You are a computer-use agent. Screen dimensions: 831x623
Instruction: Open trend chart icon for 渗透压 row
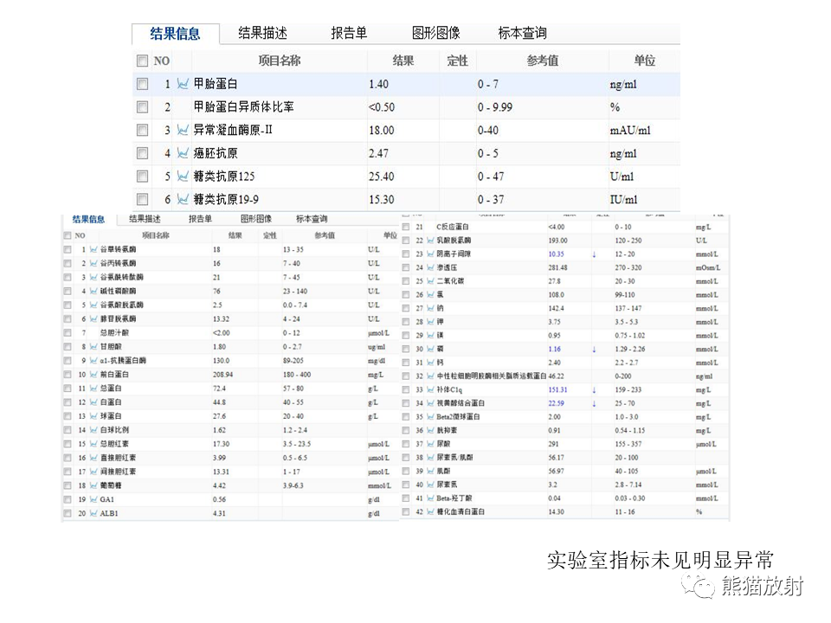(430, 267)
